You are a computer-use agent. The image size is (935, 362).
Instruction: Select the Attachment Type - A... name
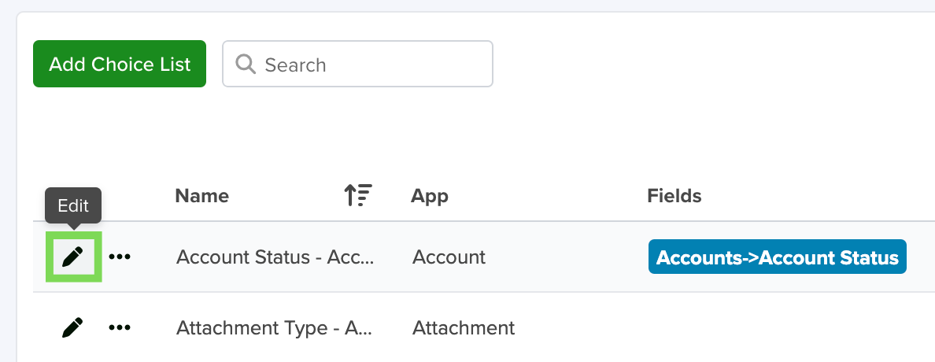pos(275,327)
